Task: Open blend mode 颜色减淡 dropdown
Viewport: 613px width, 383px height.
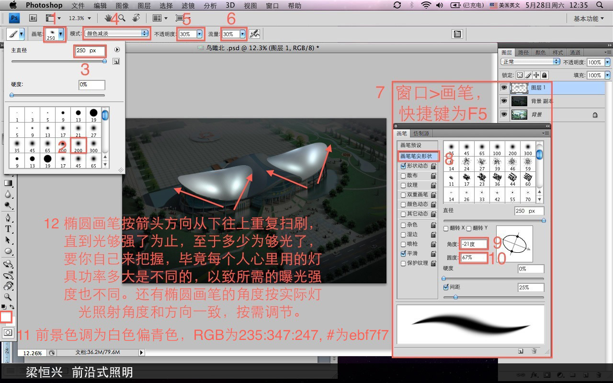Action: coord(116,34)
